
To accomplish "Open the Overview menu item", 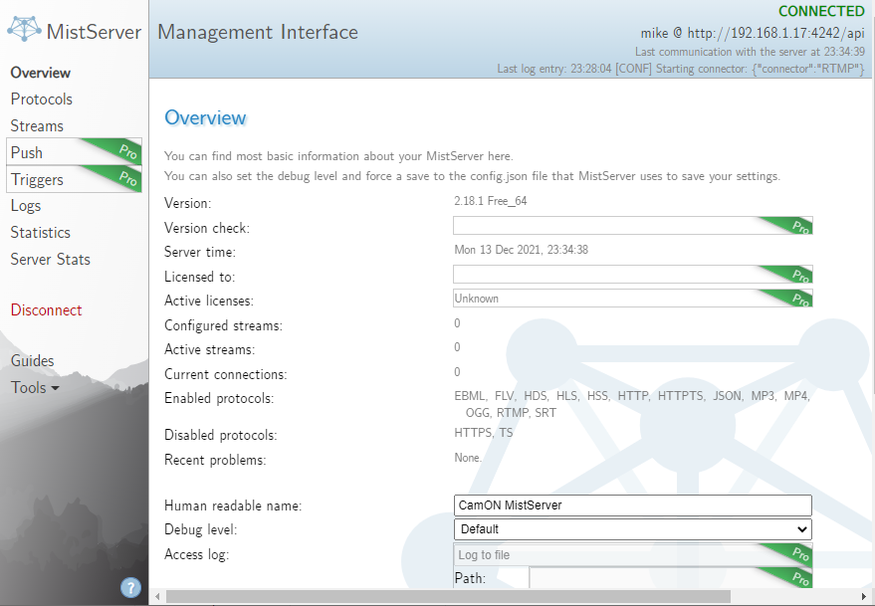I will pyautogui.click(x=40, y=73).
